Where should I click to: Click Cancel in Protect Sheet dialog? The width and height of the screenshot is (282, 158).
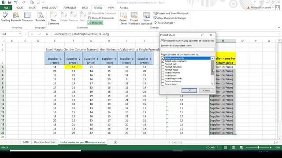coord(207,90)
